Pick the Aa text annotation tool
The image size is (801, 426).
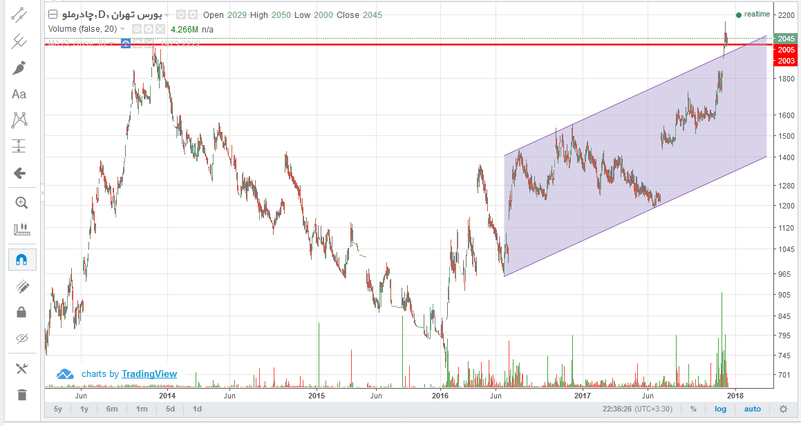pos(19,94)
